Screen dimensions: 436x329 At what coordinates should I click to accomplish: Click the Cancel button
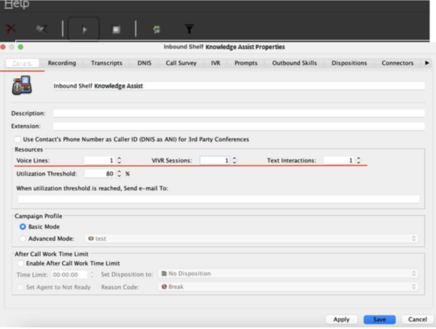pyautogui.click(x=417, y=320)
